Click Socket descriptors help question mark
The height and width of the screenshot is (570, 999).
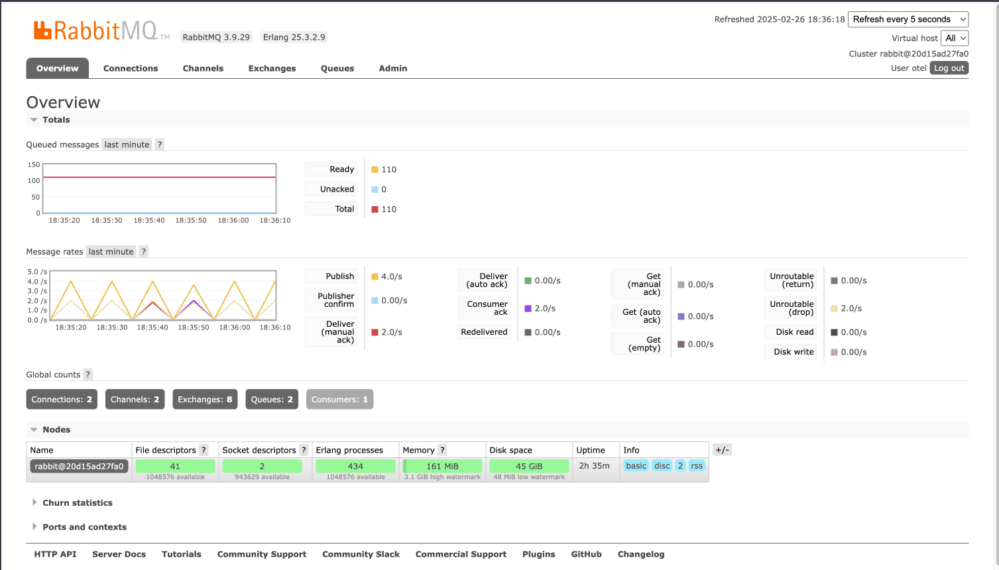click(x=304, y=450)
